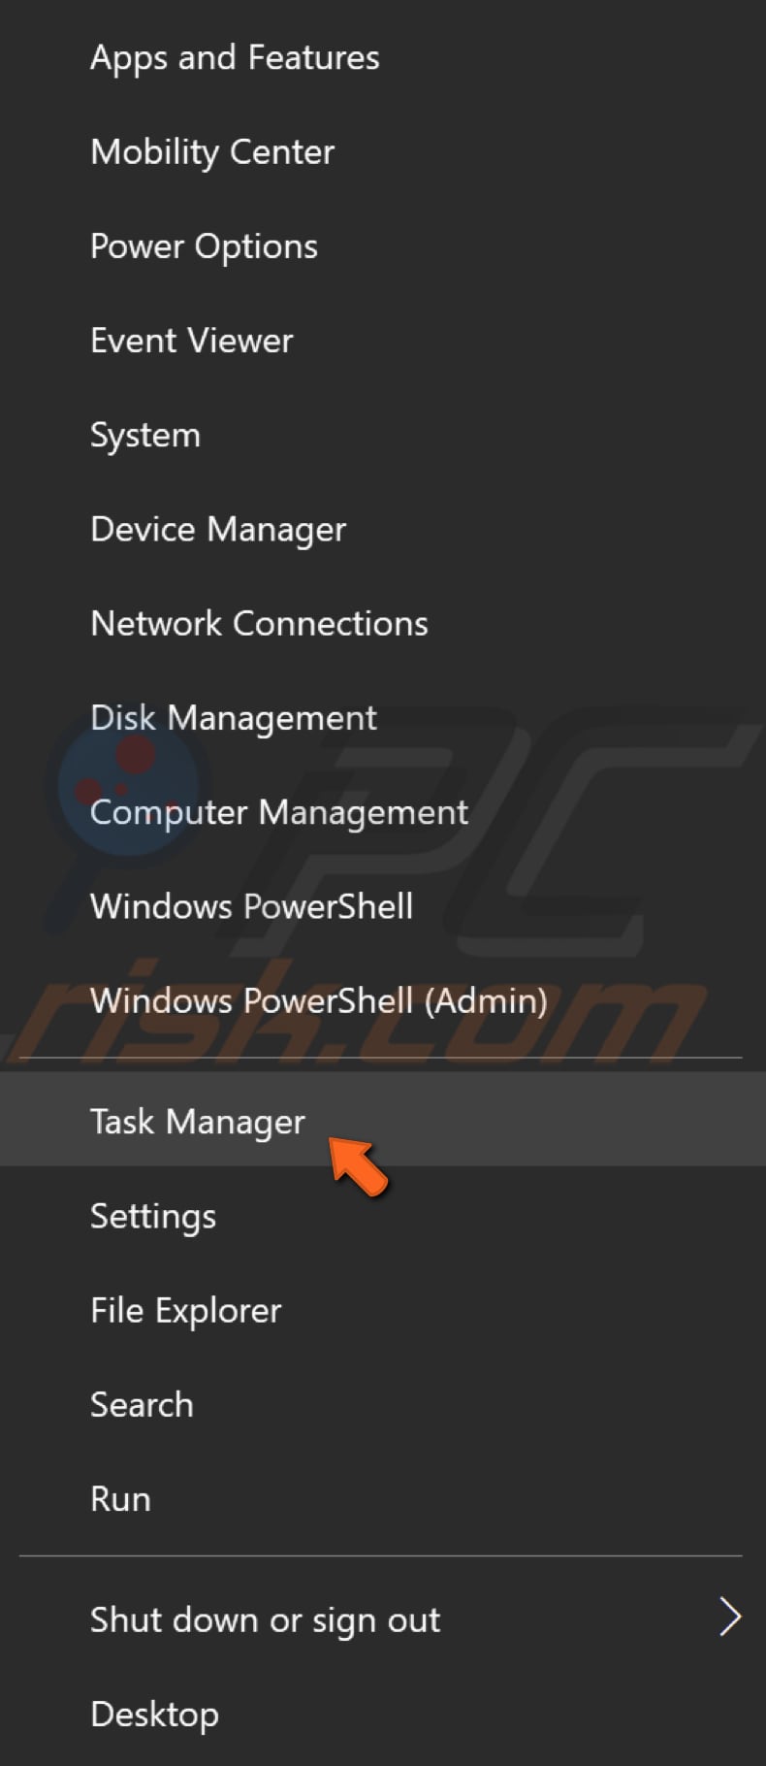
Task: Launch File Explorer
Action: coord(185,1310)
